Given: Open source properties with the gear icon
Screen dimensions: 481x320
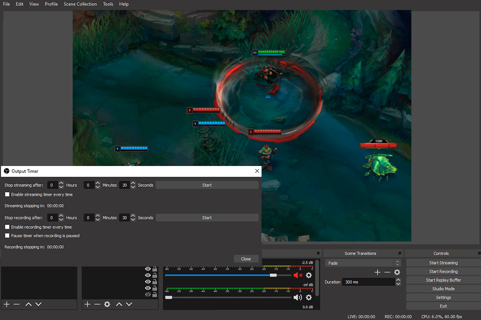Looking at the screenshot, I should point(107,304).
